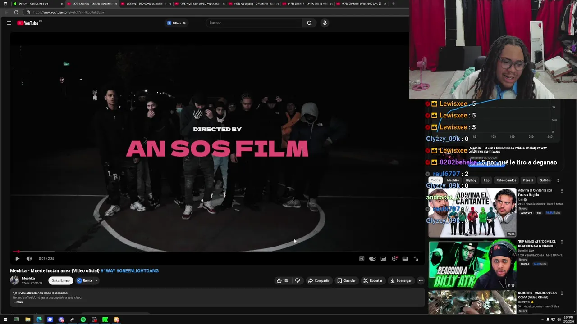The image size is (577, 324).
Task: Switch to Sikario7 - M4 Ft. Choko tab
Action: click(307, 4)
